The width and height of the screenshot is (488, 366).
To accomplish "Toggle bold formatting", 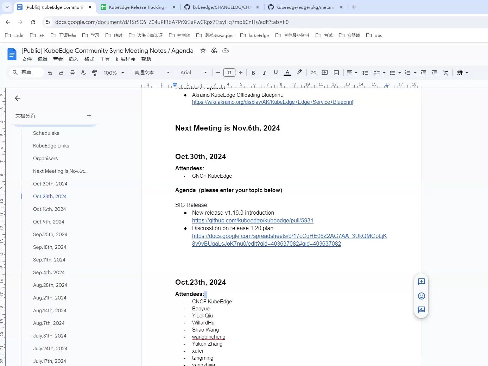I will tap(253, 73).
